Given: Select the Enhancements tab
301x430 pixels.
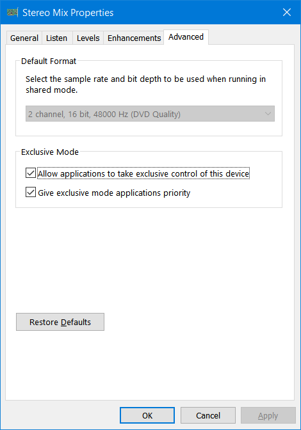Looking at the screenshot, I should 134,38.
